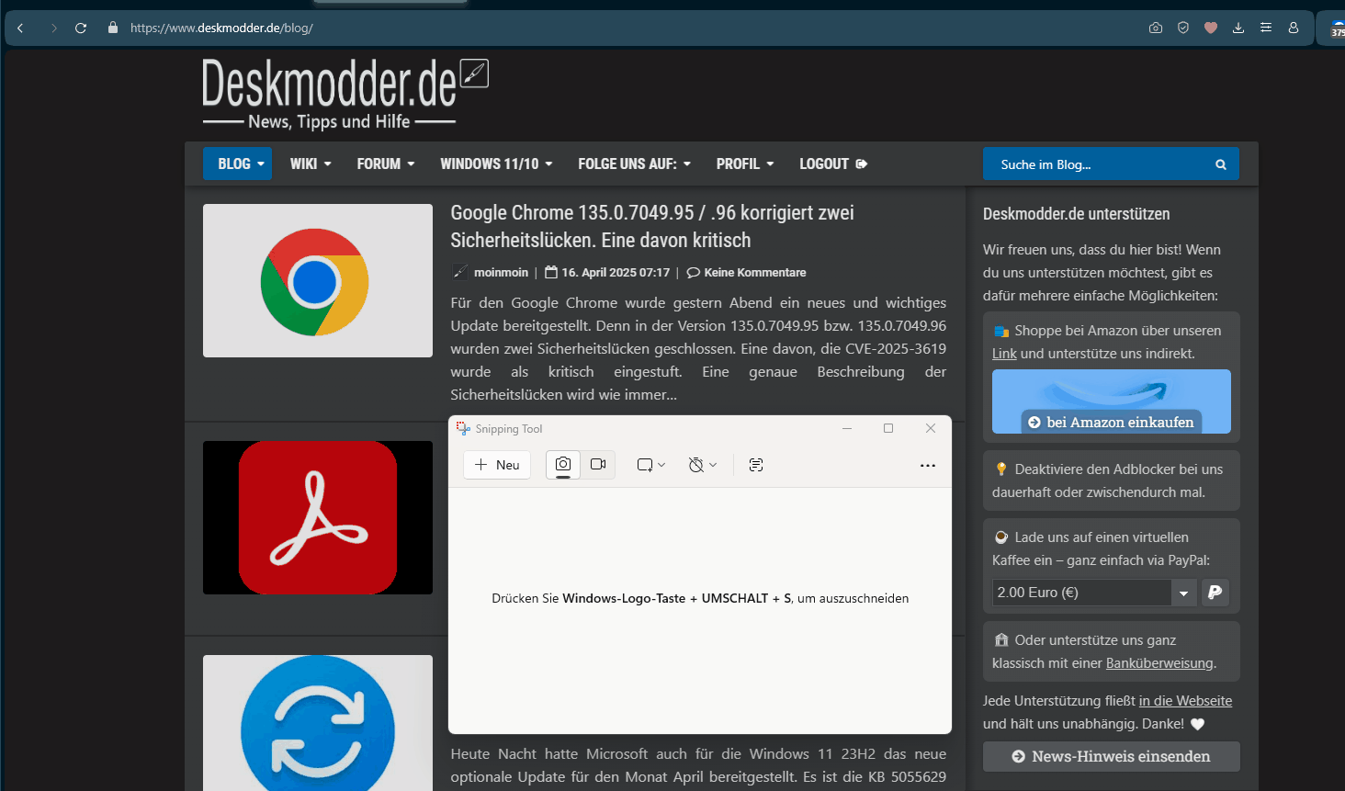The width and height of the screenshot is (1345, 791).
Task: Click the Neu button in Snipping Tool
Action: 497,465
